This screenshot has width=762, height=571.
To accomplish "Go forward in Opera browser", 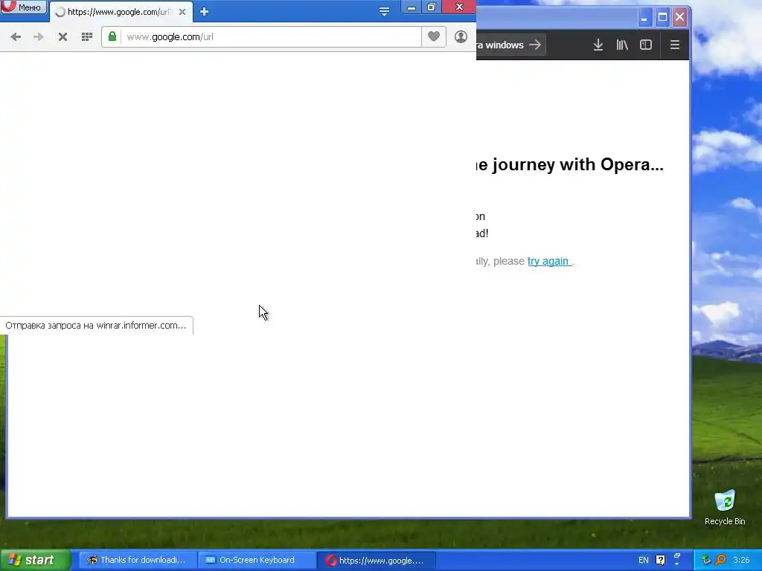I will pyautogui.click(x=39, y=37).
